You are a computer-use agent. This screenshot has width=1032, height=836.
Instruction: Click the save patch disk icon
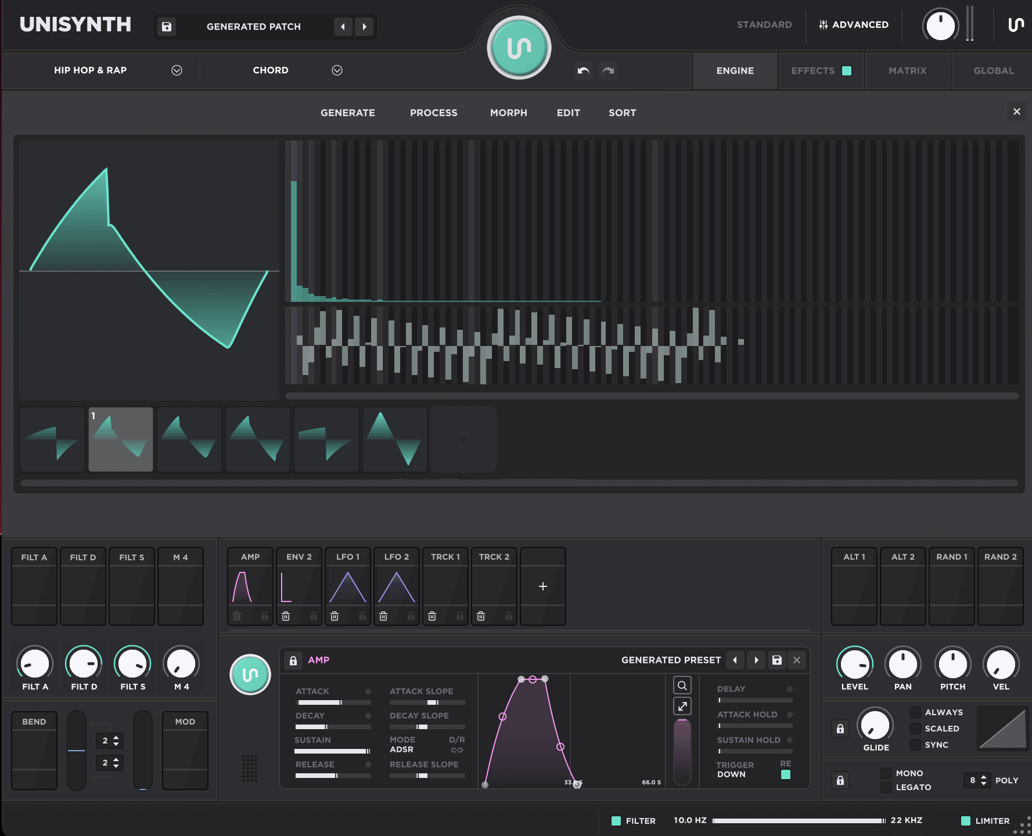point(167,27)
